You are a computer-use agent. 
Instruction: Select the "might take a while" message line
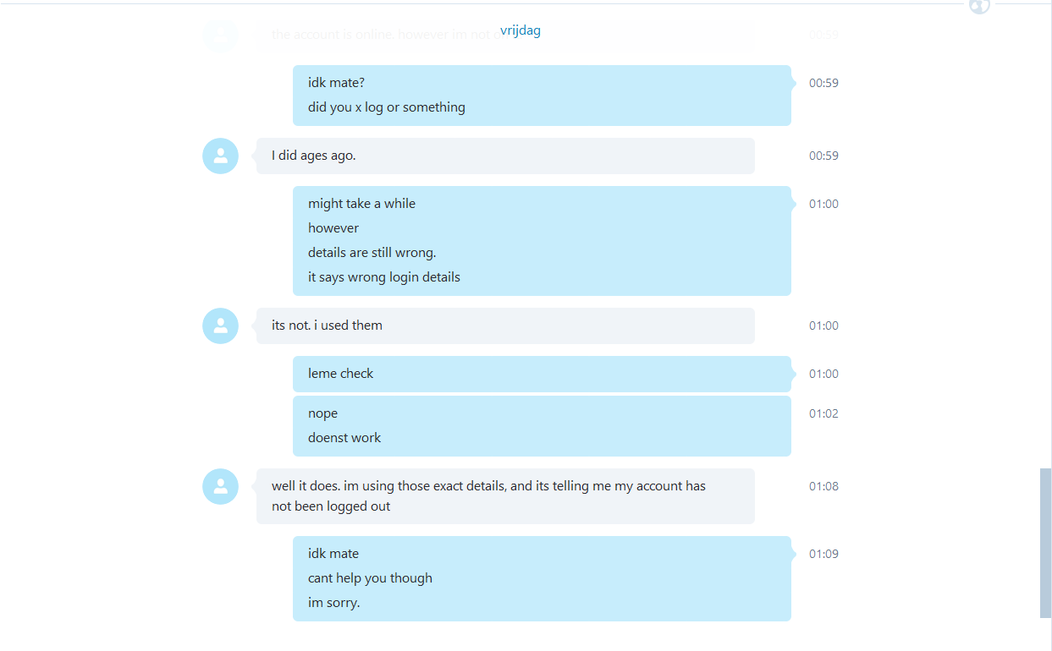(x=361, y=204)
